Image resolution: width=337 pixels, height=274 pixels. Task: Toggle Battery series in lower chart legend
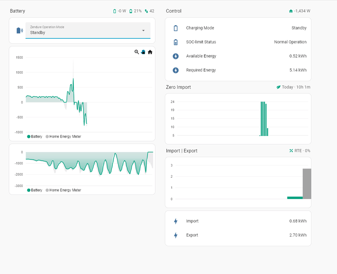click(x=35, y=190)
